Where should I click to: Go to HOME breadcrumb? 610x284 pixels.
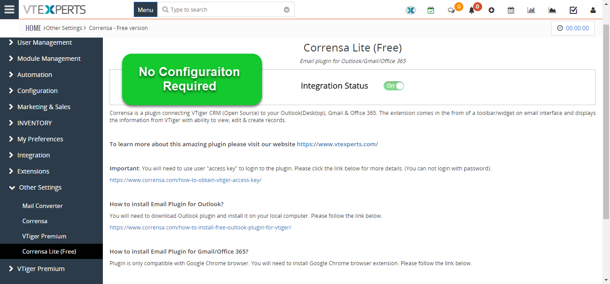34,28
